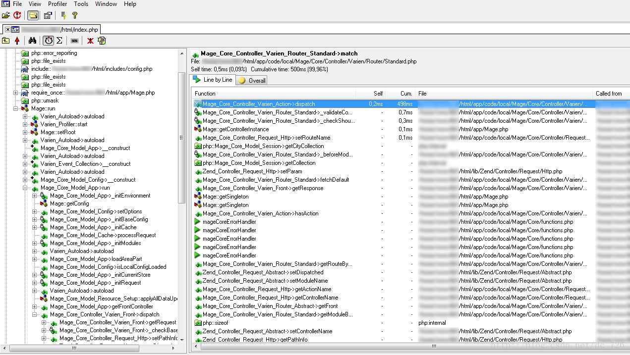
Task: Click the binoculars find icon
Action: tap(33, 41)
